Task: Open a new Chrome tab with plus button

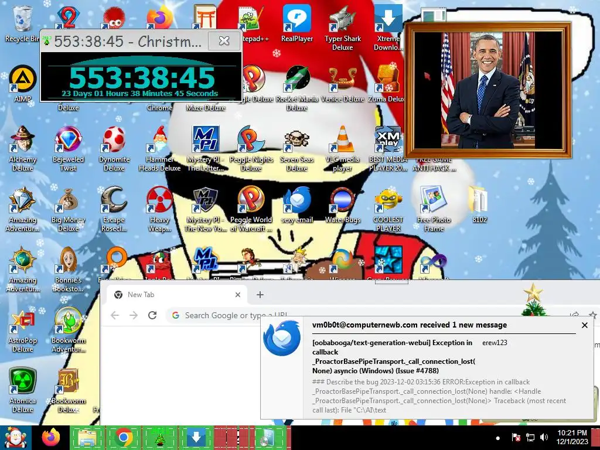Action: [x=260, y=295]
